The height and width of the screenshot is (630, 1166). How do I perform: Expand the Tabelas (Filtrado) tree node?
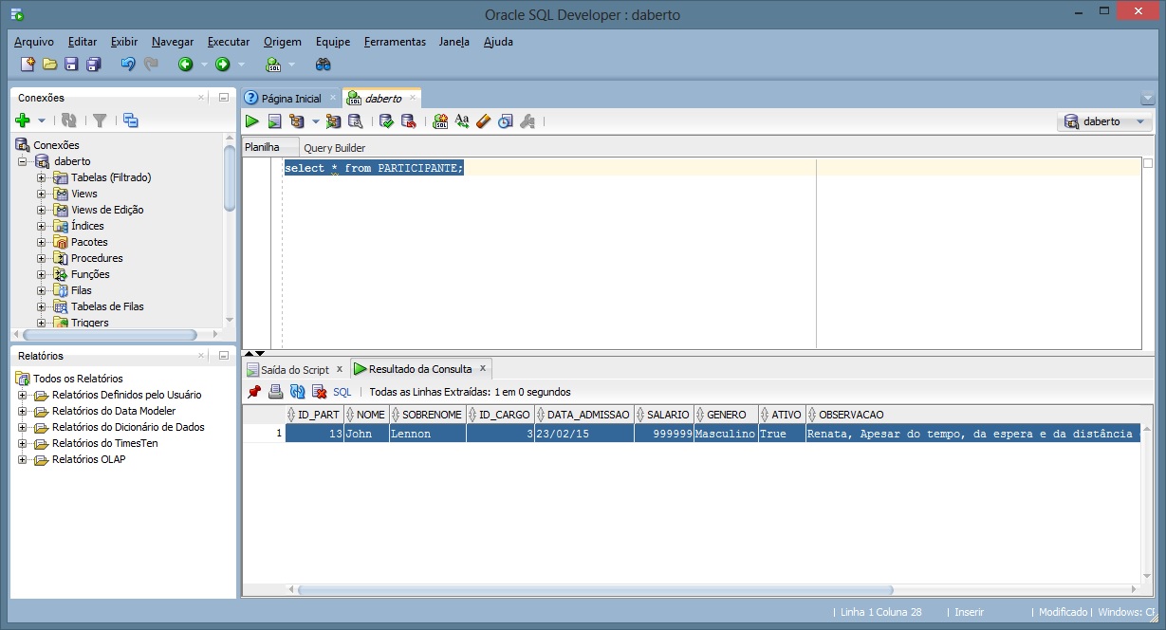[41, 177]
